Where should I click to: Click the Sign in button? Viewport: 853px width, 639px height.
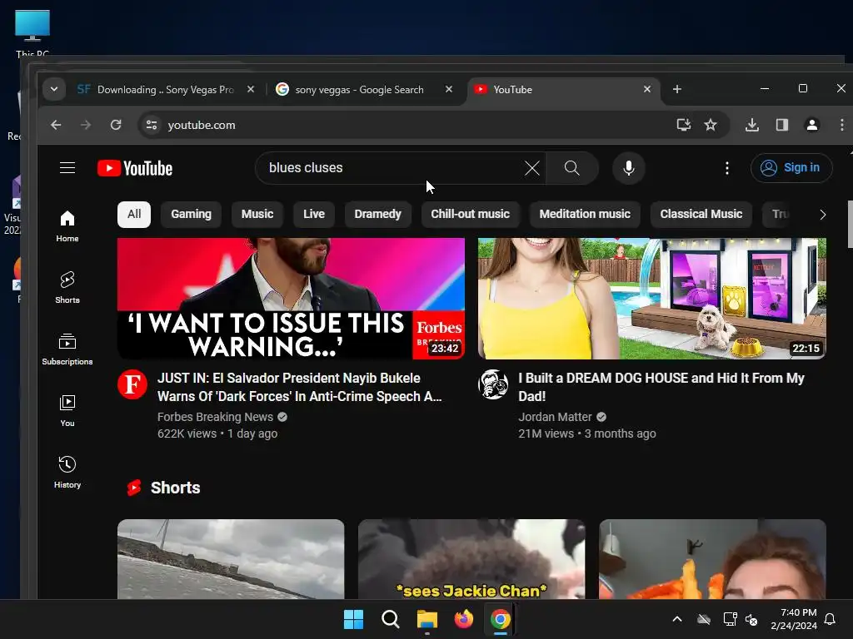[791, 168]
